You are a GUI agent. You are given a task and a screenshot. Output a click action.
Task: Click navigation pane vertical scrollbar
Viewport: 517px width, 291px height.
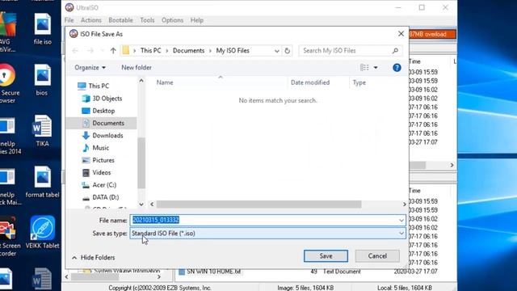click(141, 163)
